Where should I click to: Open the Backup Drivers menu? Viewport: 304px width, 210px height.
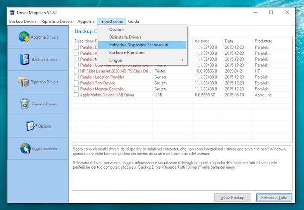(23, 21)
